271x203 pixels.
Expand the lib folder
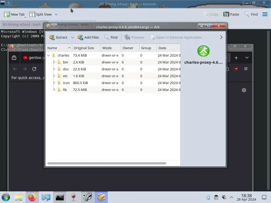pyautogui.click(x=54, y=90)
